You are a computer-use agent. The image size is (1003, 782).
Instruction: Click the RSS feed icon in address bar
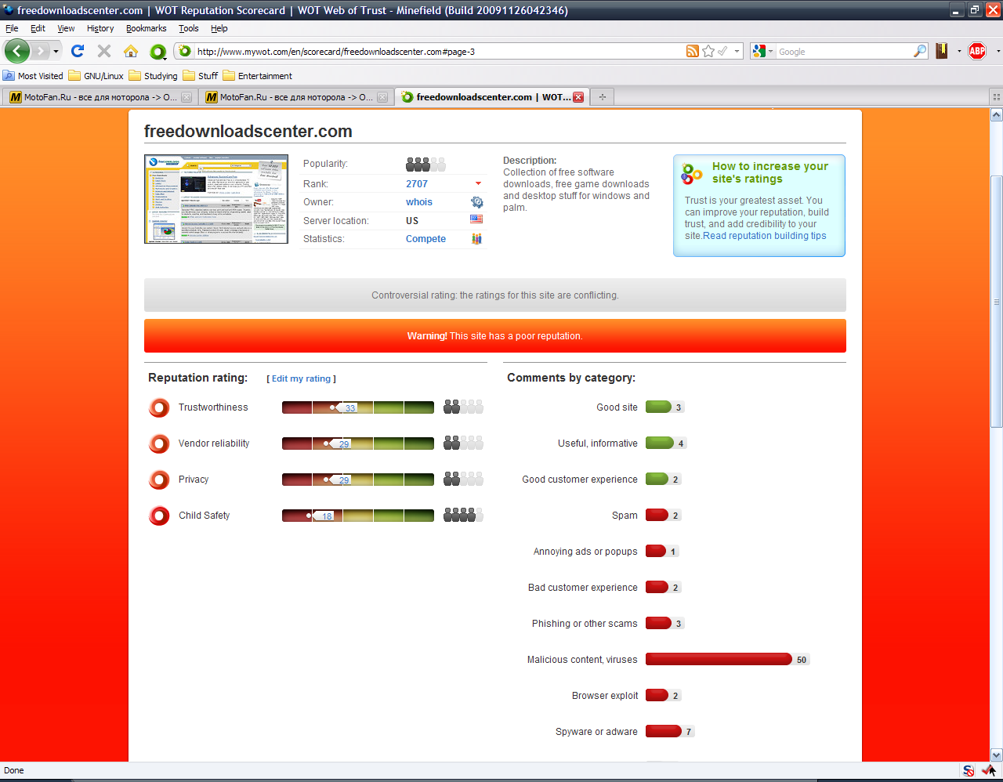click(x=693, y=51)
